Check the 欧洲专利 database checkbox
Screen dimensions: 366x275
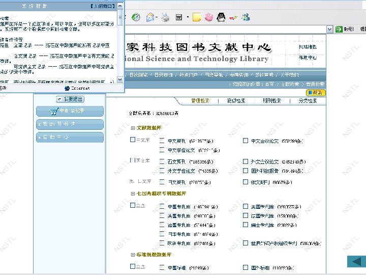tap(162, 243)
